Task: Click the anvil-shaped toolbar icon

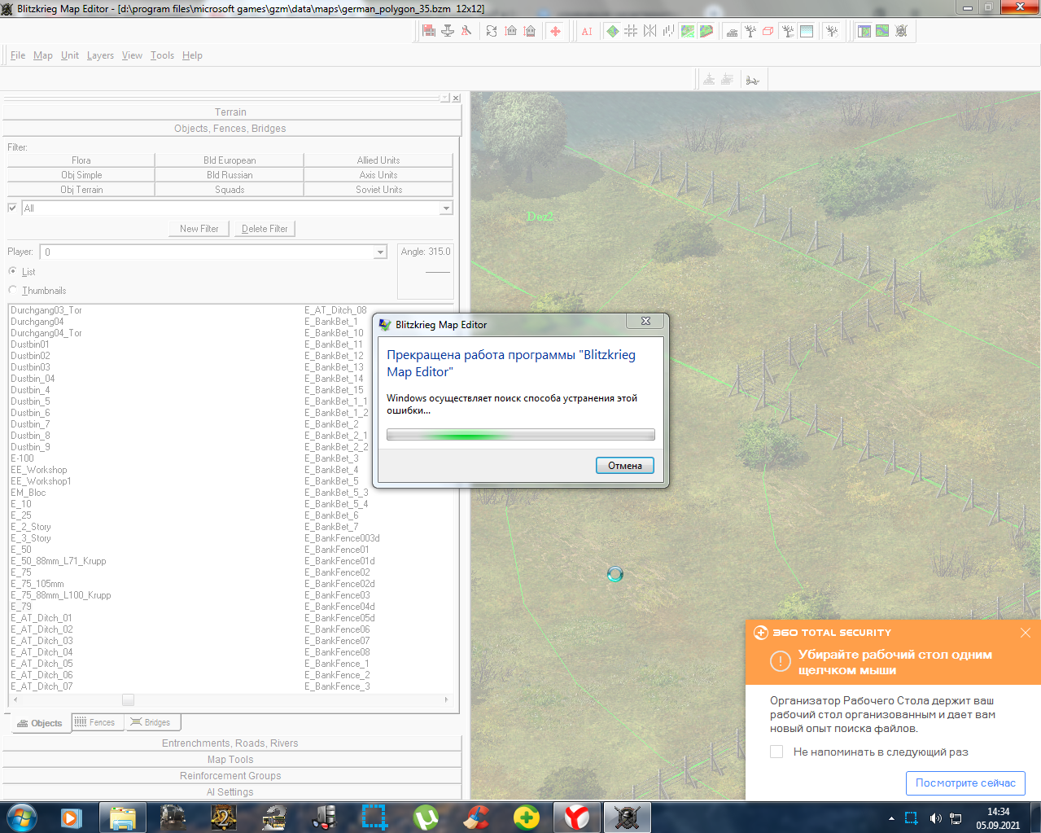Action: click(x=448, y=31)
